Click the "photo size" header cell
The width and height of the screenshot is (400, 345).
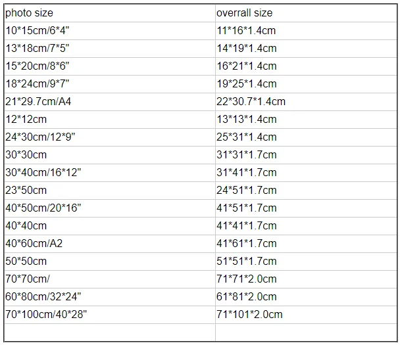pos(30,13)
